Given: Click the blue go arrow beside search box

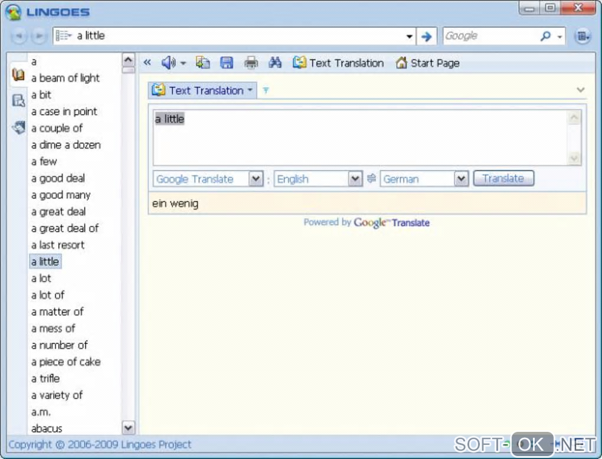Looking at the screenshot, I should click(x=426, y=37).
